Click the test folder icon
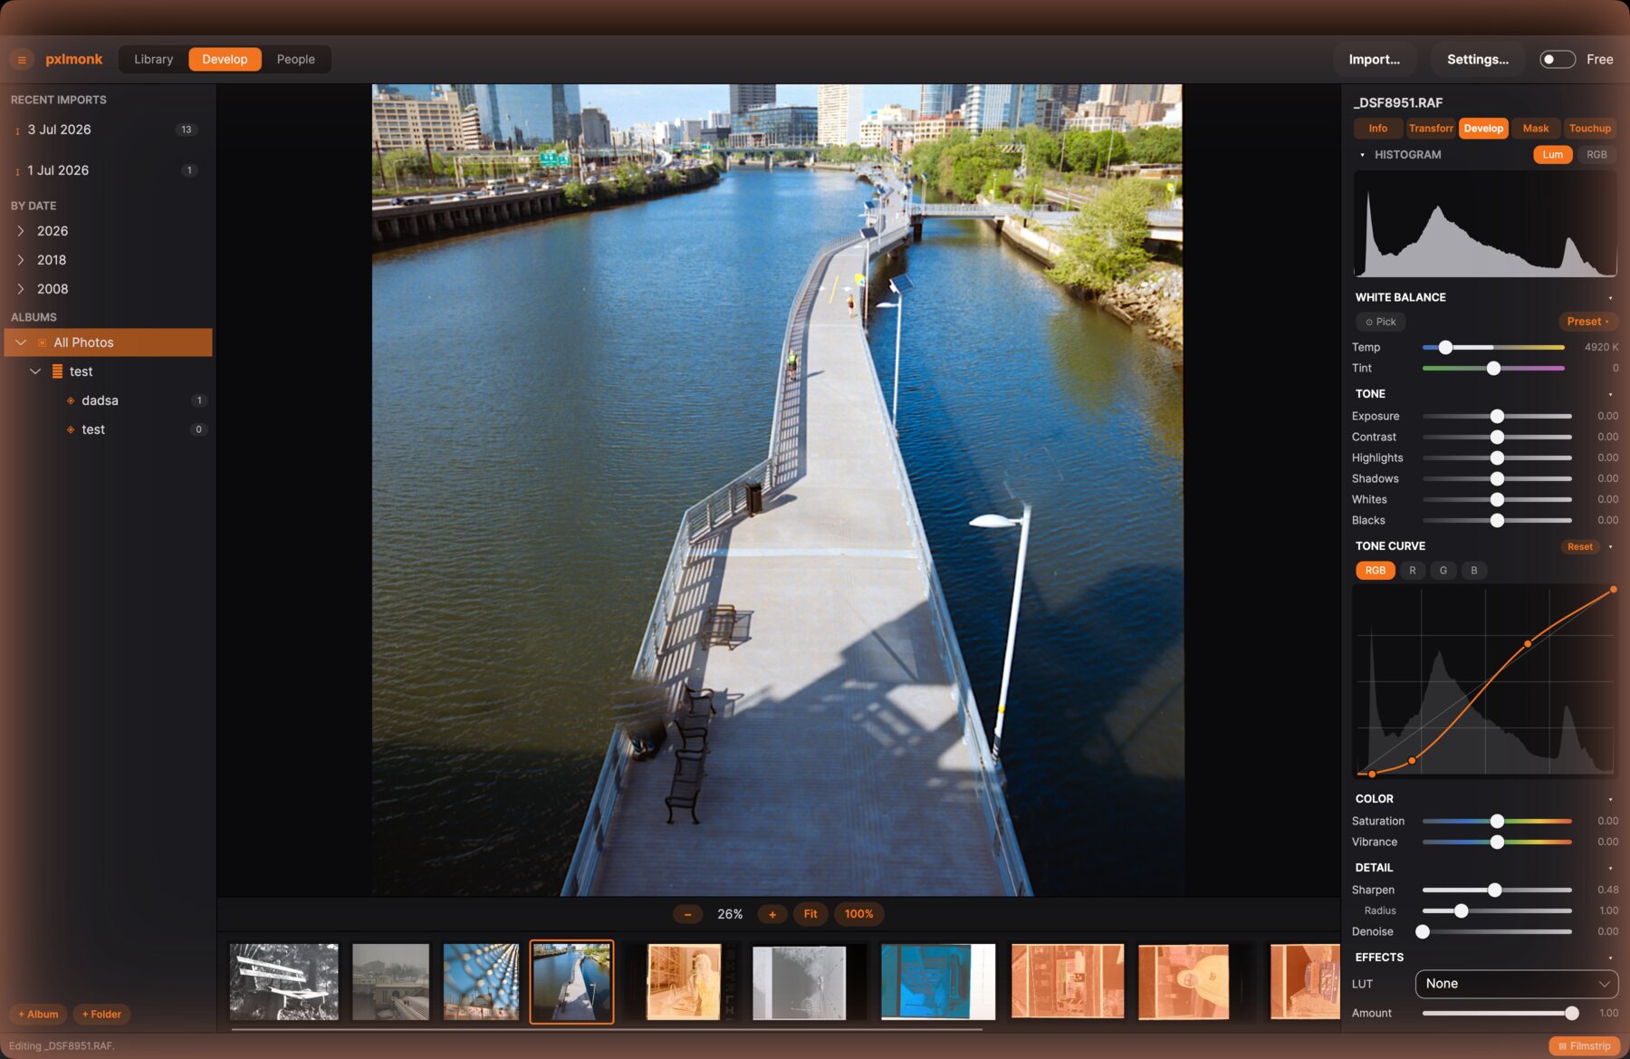Image resolution: width=1630 pixels, height=1059 pixels. click(57, 371)
